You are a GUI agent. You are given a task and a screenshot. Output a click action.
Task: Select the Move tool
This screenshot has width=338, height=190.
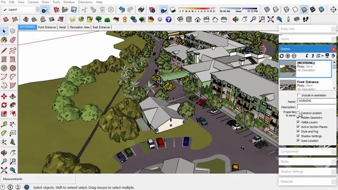pyautogui.click(x=4, y=96)
